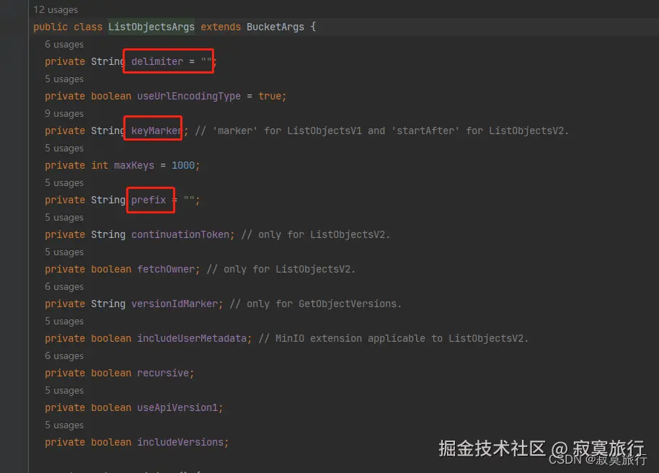Click the maxKeys field name
Image resolution: width=659 pixels, height=473 pixels.
134,165
